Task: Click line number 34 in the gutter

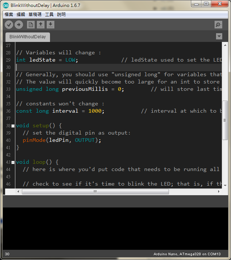Action: [x=8, y=97]
